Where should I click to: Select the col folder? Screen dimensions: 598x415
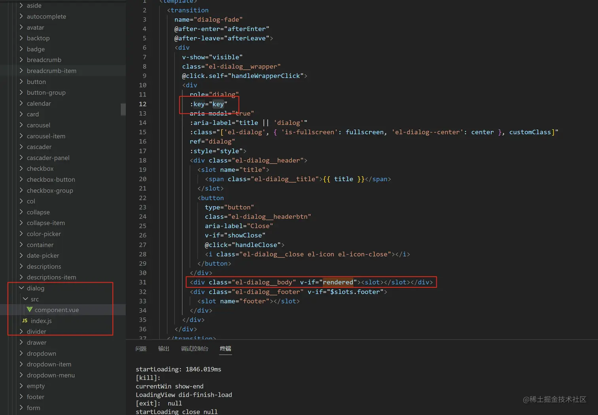31,201
